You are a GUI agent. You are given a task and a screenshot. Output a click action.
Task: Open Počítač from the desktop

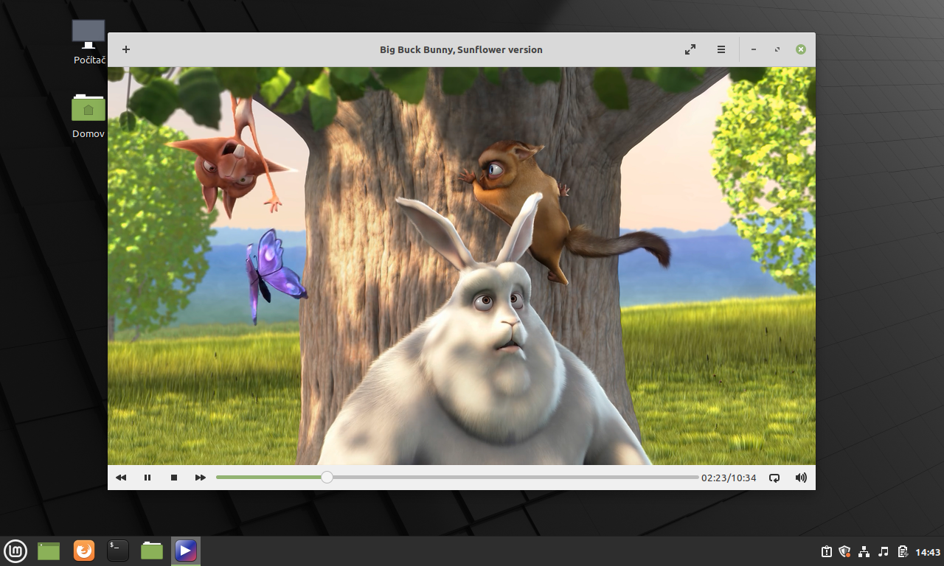(88, 37)
